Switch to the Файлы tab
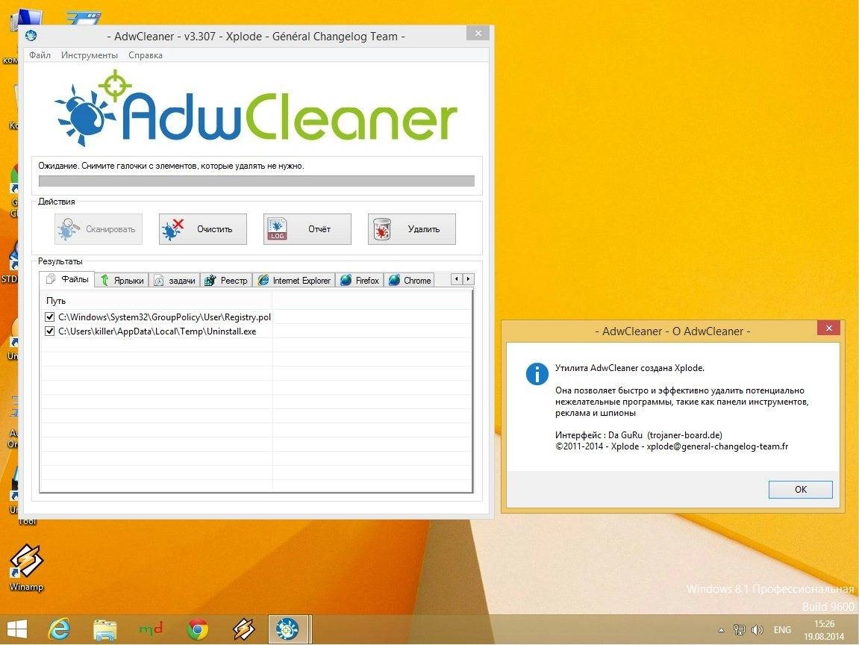Image resolution: width=859 pixels, height=645 pixels. coord(67,279)
